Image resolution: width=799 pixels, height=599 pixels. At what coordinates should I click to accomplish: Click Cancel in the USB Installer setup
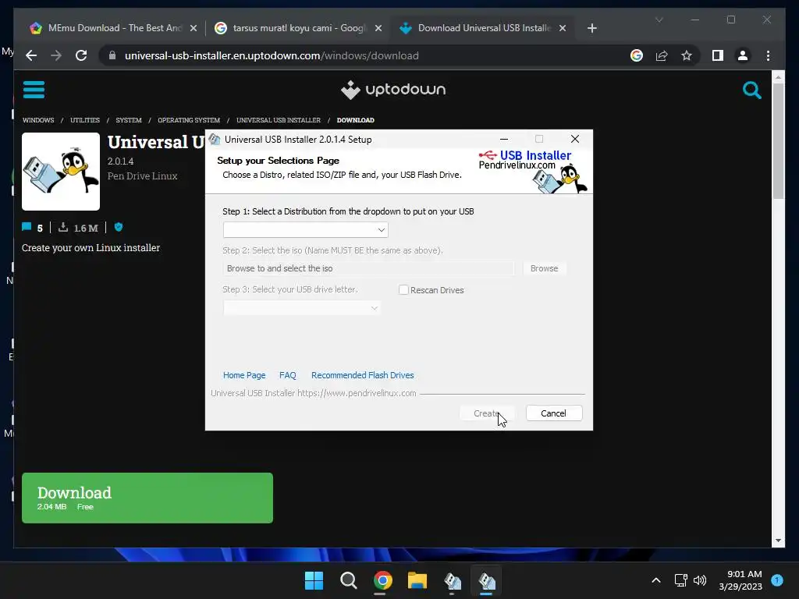(x=554, y=413)
